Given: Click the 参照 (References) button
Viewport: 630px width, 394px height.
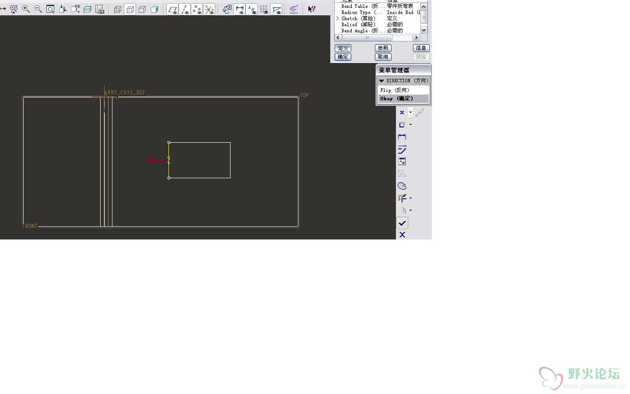Looking at the screenshot, I should [383, 48].
